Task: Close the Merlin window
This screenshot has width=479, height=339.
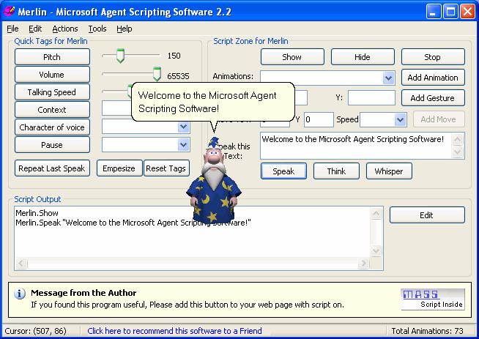Action: coord(467,12)
